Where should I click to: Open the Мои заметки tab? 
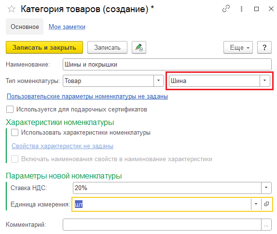67,27
